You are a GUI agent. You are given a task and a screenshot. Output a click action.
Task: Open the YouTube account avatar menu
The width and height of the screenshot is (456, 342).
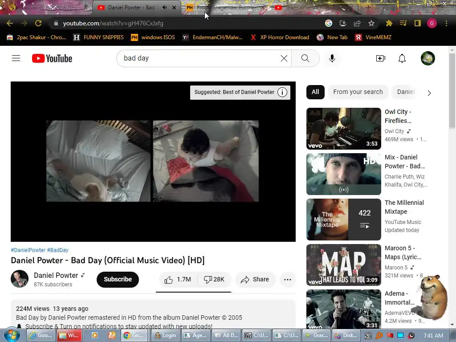tap(428, 58)
